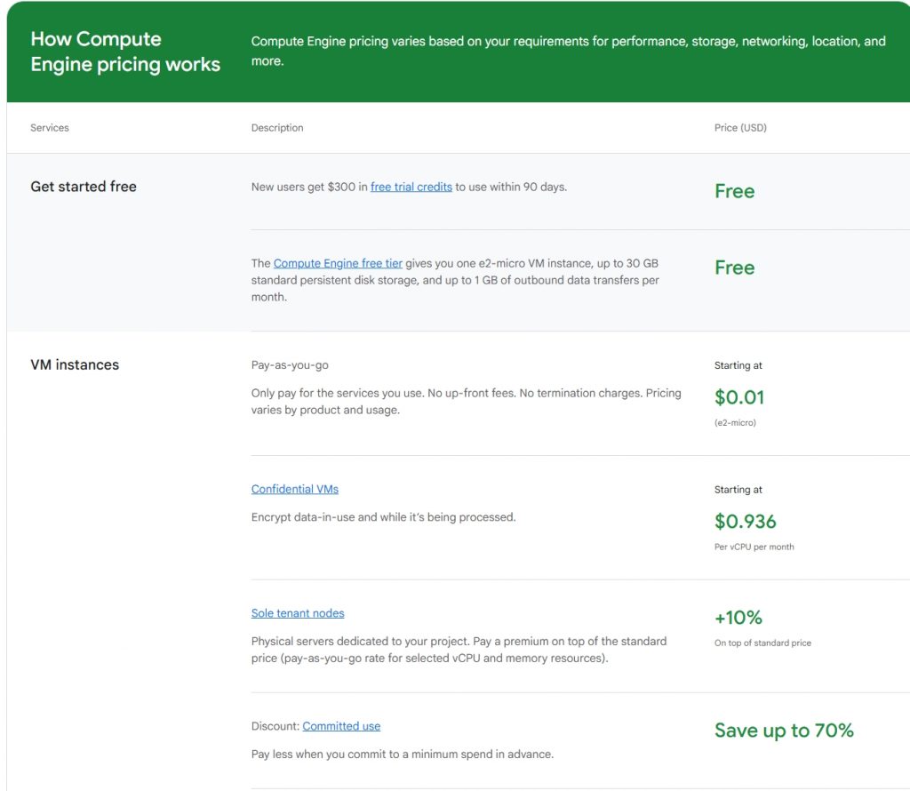Click the Price (USD) column header

tap(740, 128)
